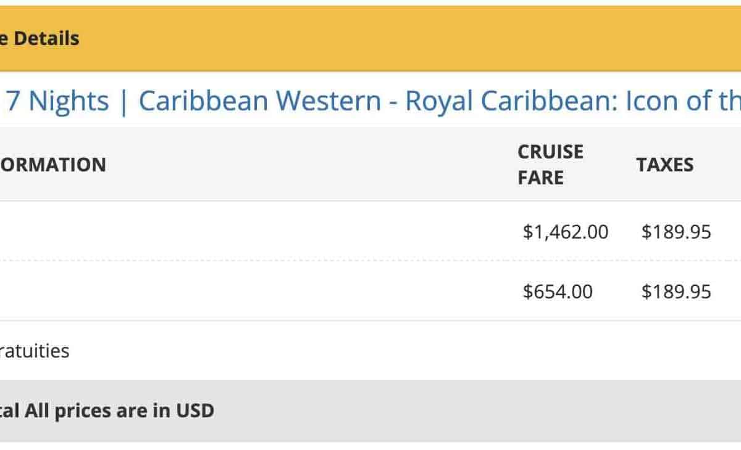Click first-row taxes value $189.95
741x450 pixels.
click(676, 232)
